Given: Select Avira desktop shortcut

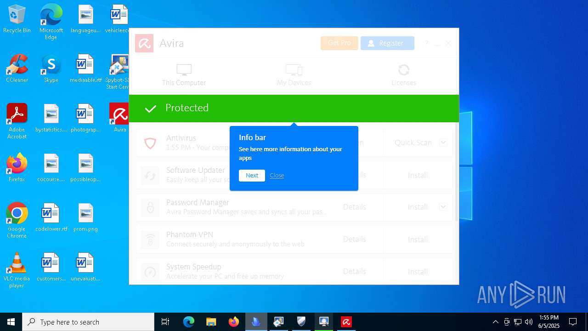Looking at the screenshot, I should [x=119, y=118].
